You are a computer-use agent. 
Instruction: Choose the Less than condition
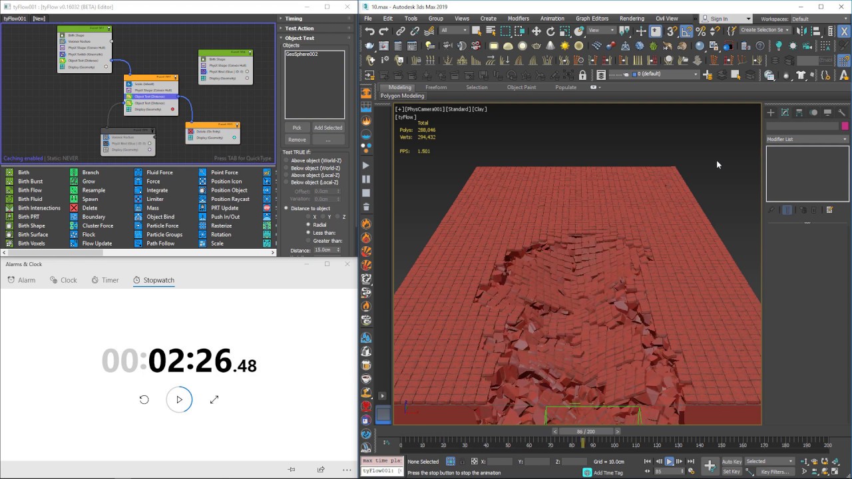tap(321, 233)
